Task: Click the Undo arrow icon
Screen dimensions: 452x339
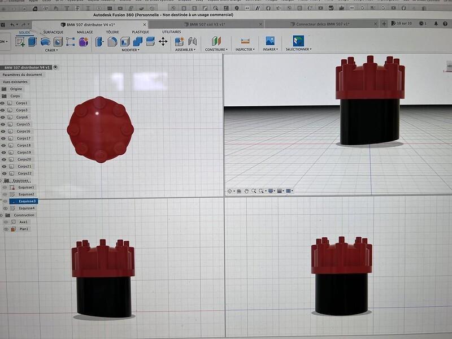Action: click(x=12, y=25)
